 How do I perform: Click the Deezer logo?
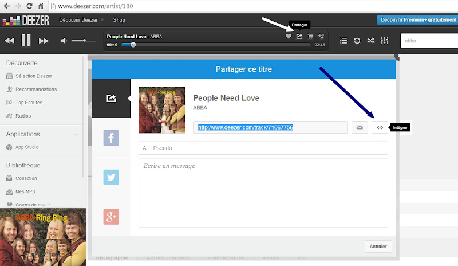click(26, 21)
